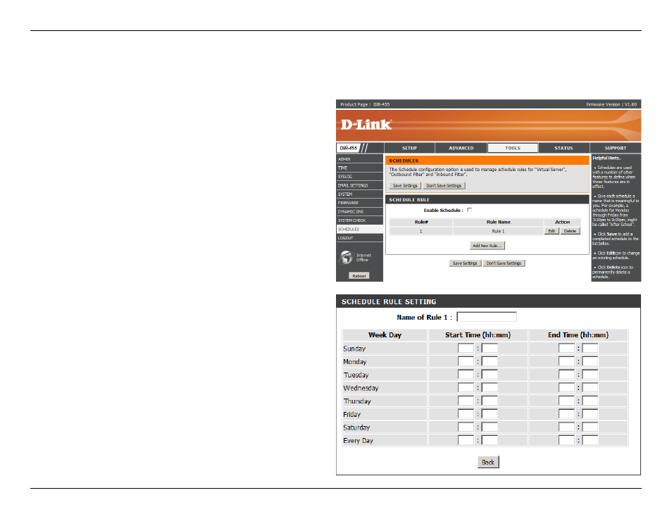Click Every Day end time minute field
The height and width of the screenshot is (519, 672).
590,440
